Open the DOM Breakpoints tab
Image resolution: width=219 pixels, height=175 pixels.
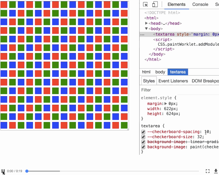[x=205, y=81]
